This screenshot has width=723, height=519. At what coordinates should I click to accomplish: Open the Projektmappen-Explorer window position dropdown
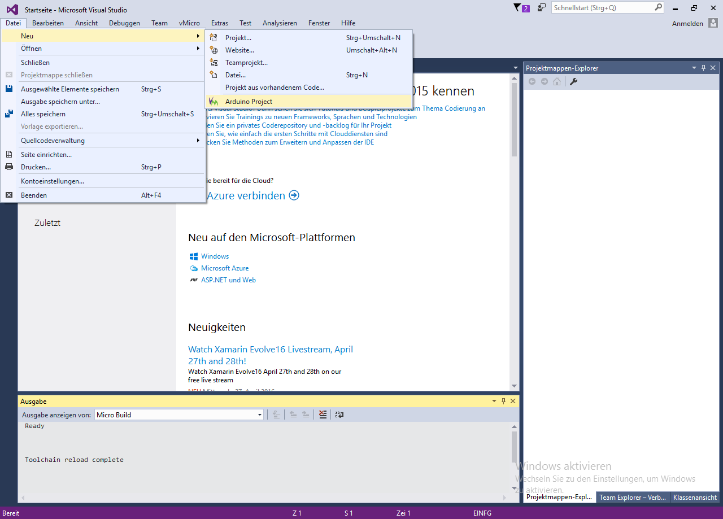click(x=694, y=68)
